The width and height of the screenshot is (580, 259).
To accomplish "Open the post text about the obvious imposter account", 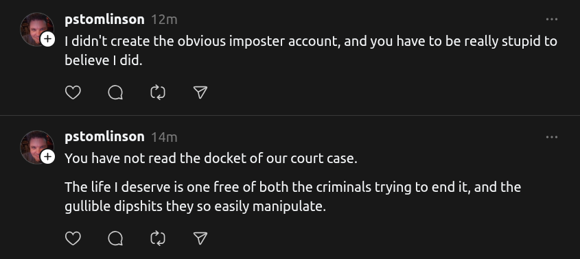I will [311, 51].
